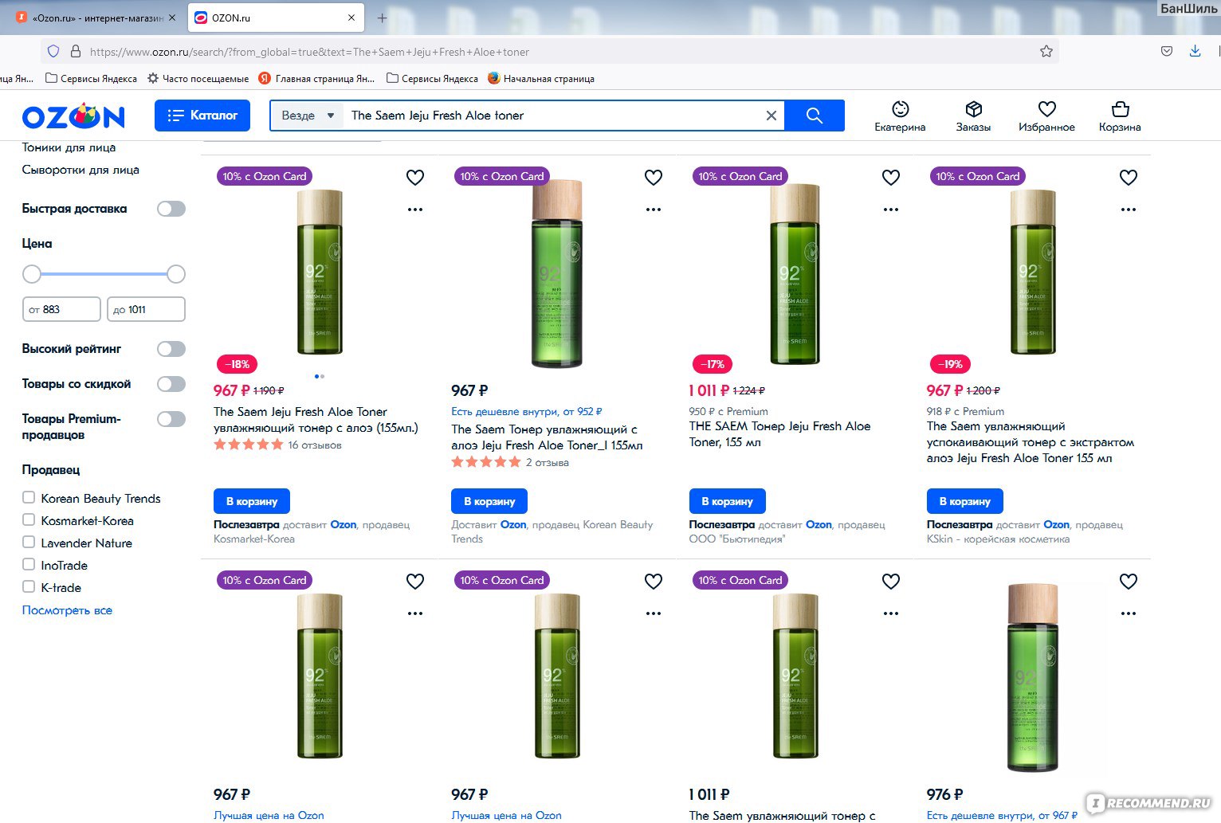Screen dimensions: 1221x823
Task: Check InoTrade seller checkbox
Action: [29, 565]
